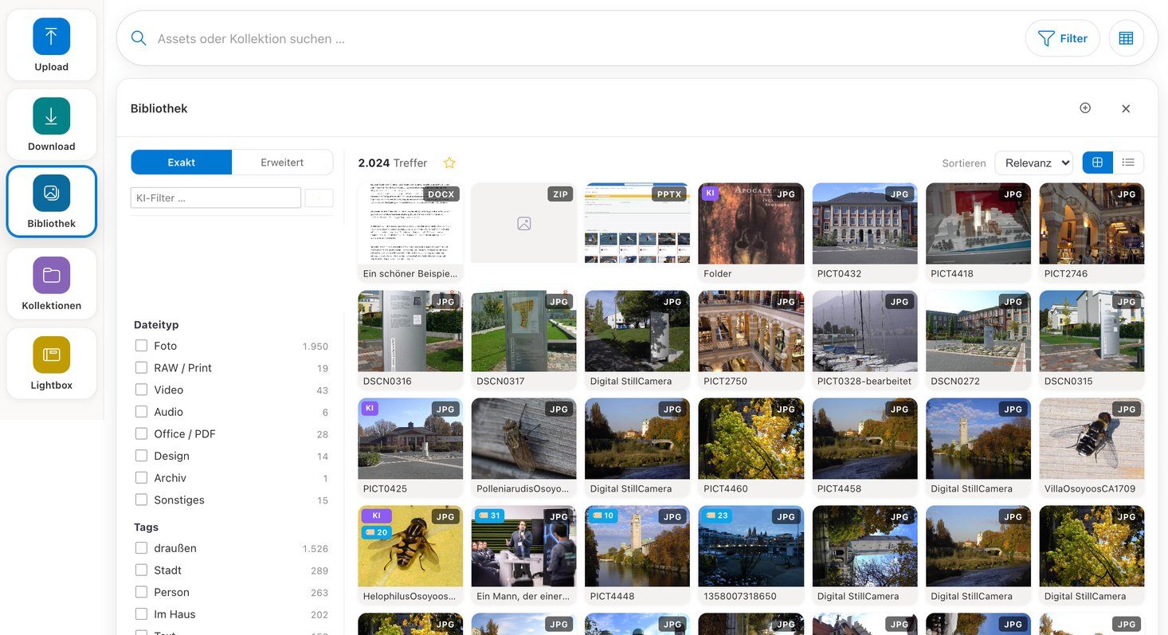Open the Relevanz sort dropdown
Viewport: 1168px width, 635px height.
click(1033, 163)
